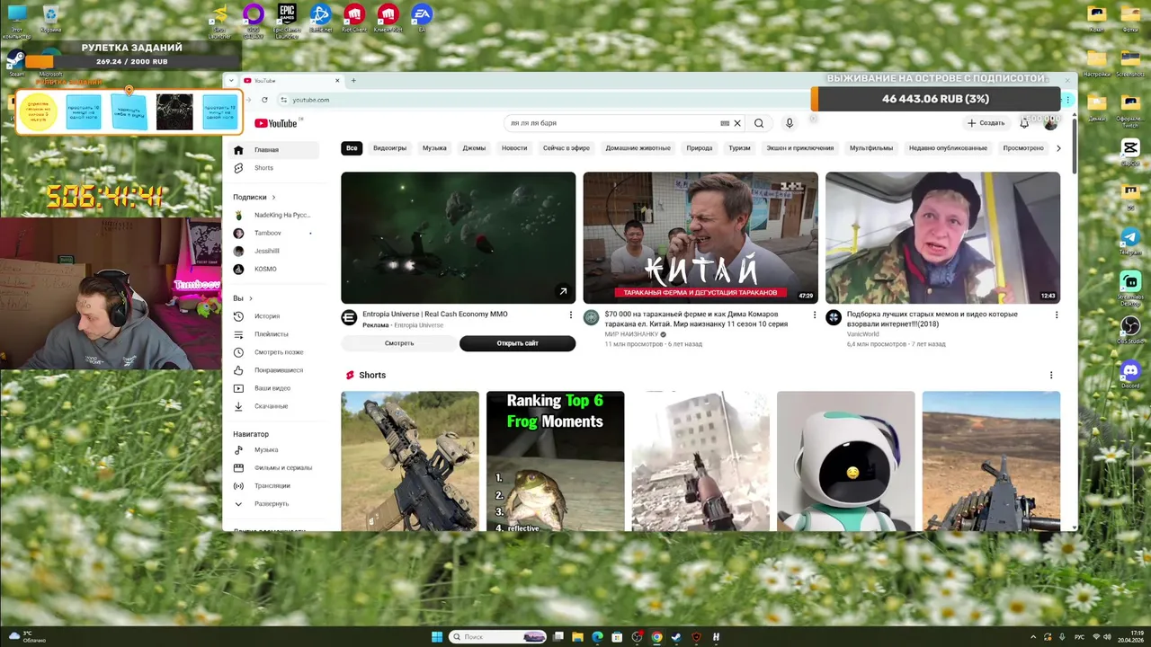Expand the You section chevron
Screen dimensions: 1151x647
tap(251, 298)
